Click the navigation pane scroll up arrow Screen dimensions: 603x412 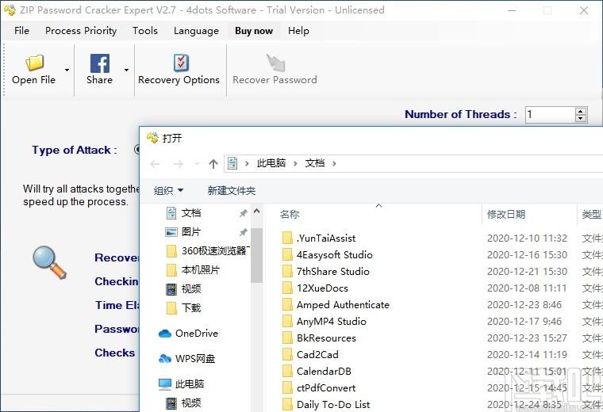(256, 211)
